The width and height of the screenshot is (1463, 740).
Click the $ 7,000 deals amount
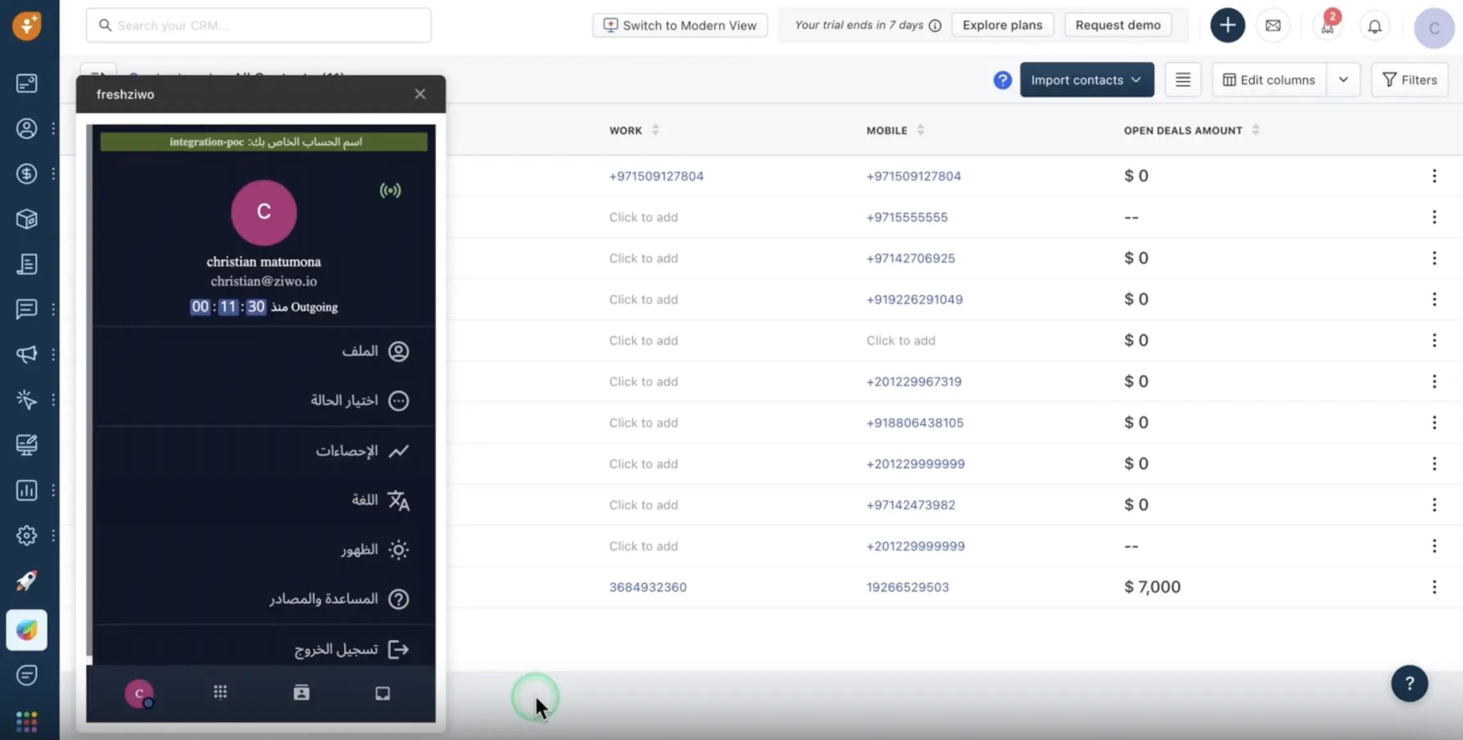pos(1152,587)
